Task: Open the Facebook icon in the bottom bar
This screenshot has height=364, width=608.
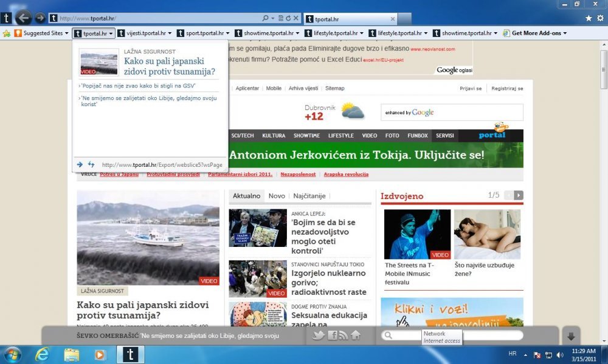Action: 333,335
